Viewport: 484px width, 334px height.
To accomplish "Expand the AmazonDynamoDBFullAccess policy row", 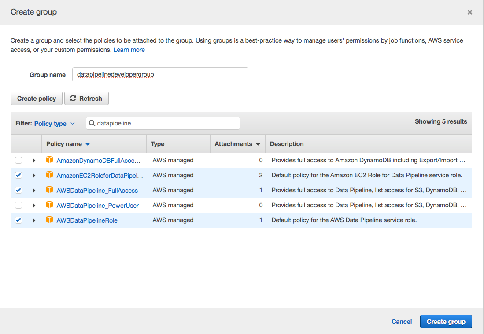I will tap(34, 160).
